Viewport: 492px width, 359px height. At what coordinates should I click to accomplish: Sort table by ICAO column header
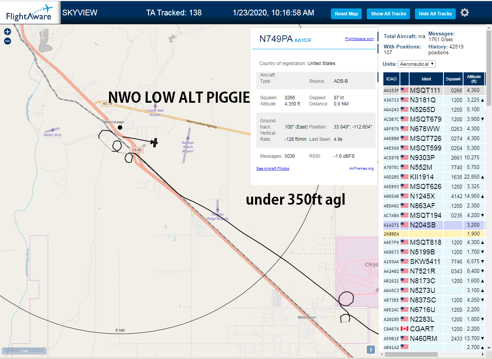pyautogui.click(x=391, y=79)
